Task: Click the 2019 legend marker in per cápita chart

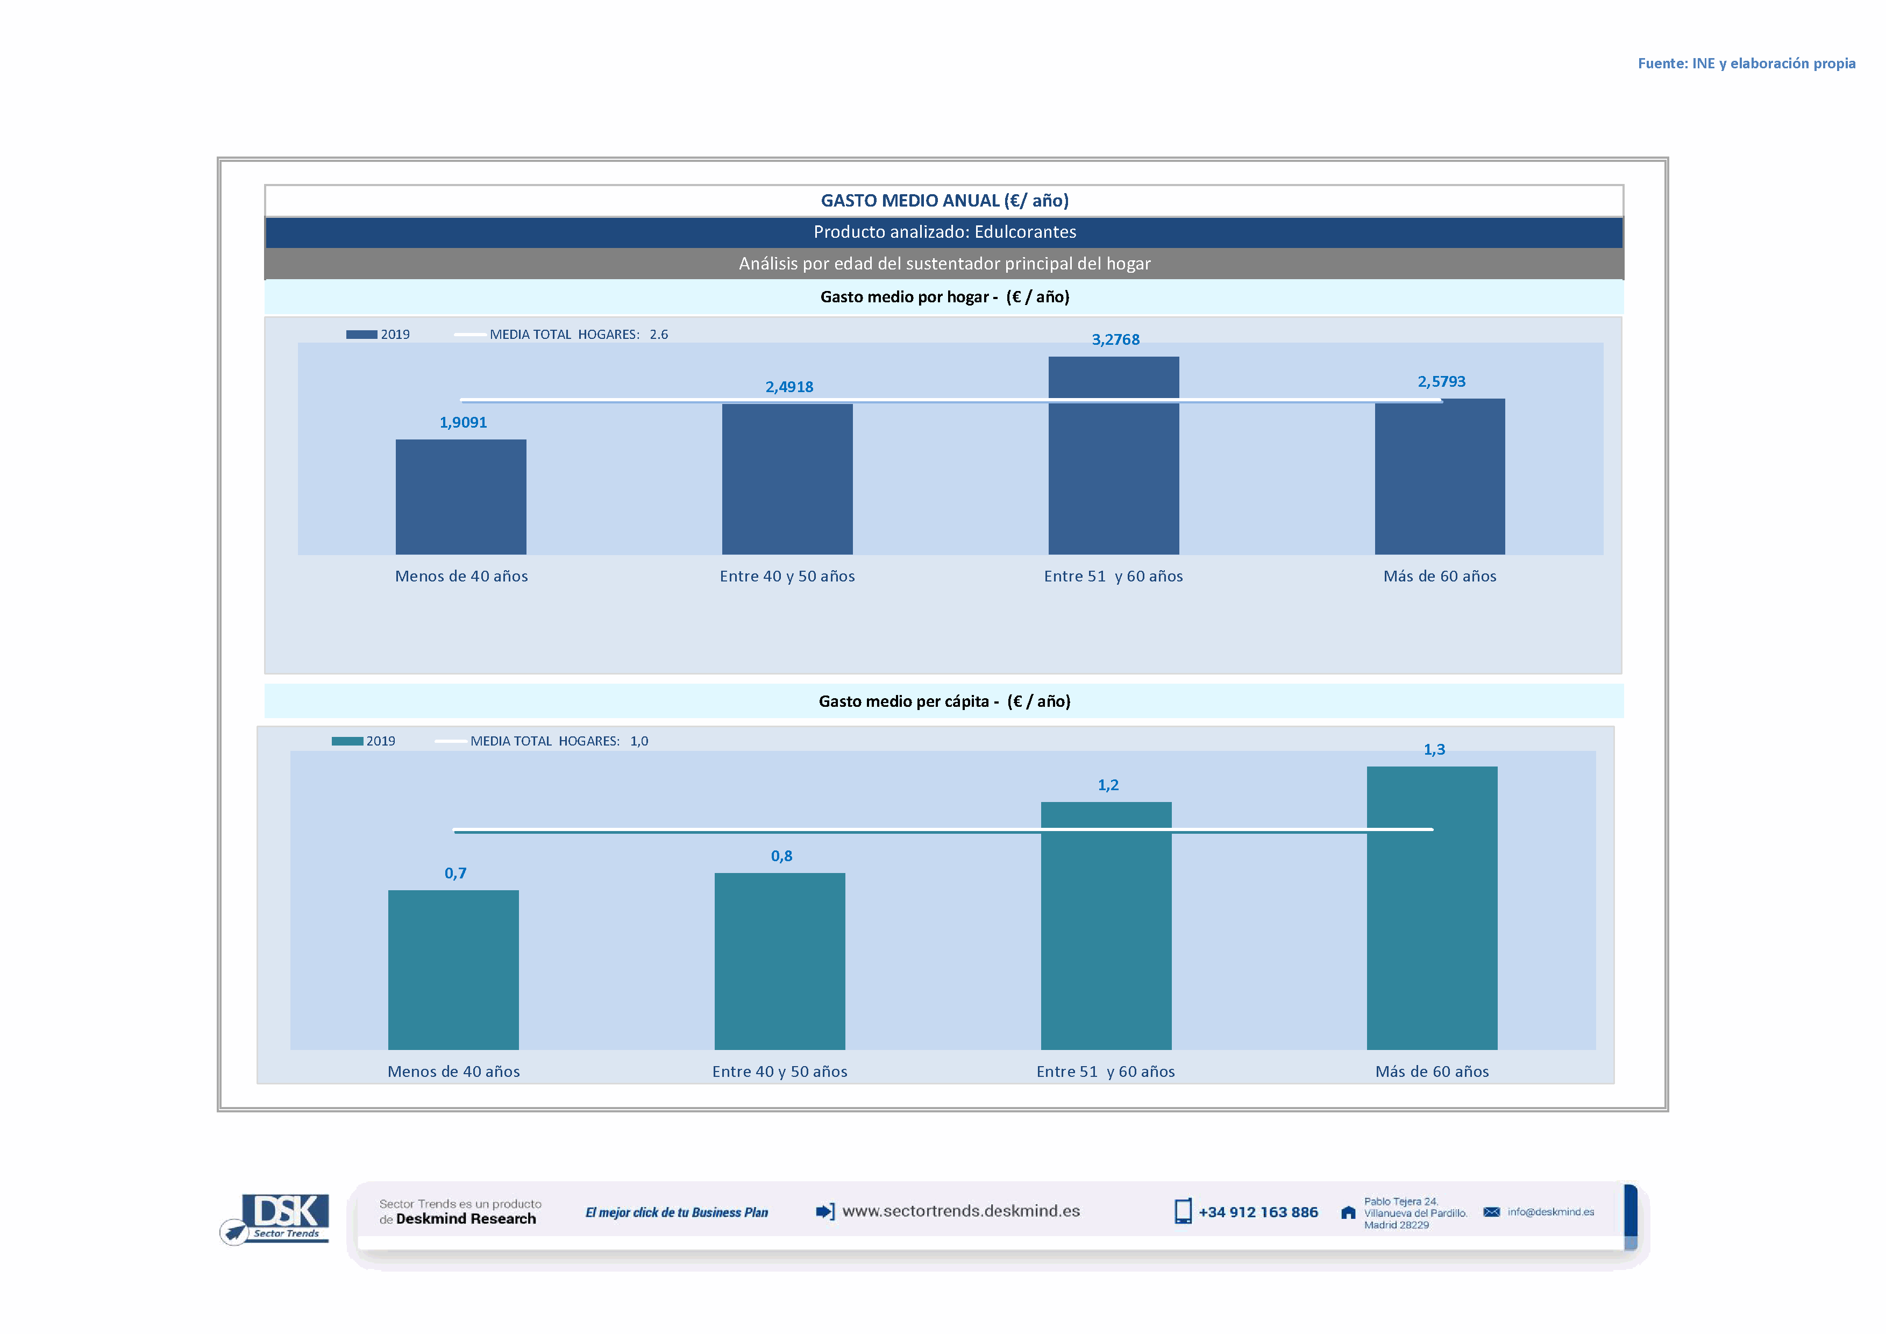Action: 347,742
